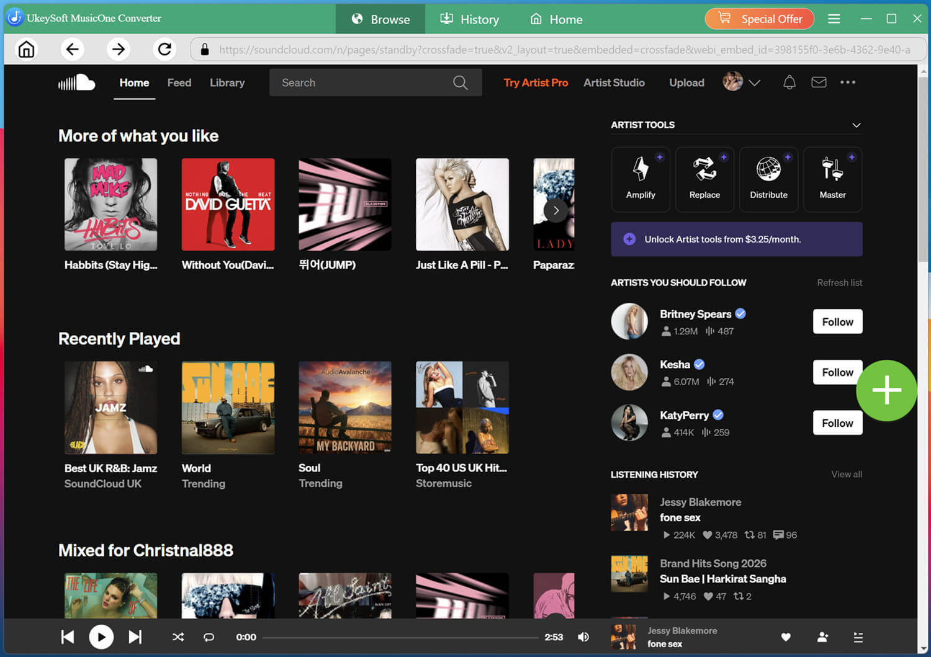Screen dimensions: 931x657
Task: Open Habbits (Stay High) album thumbnail
Action: (110, 204)
